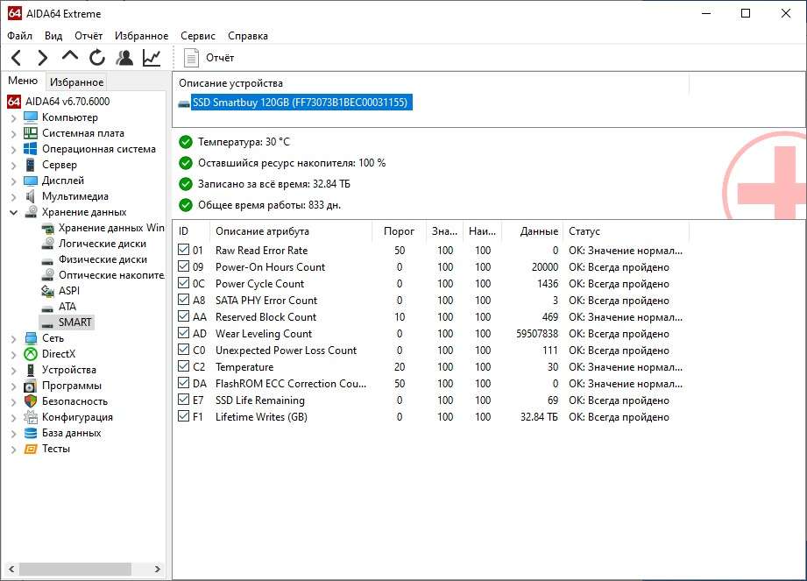Viewport: 807px width, 581px height.
Task: Click the sidebar scroll right arrow
Action: click(x=158, y=569)
